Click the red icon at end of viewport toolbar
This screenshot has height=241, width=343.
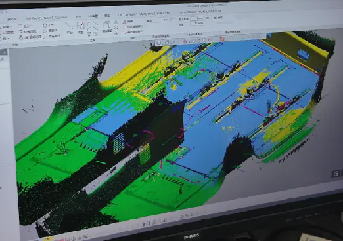pos(222,39)
